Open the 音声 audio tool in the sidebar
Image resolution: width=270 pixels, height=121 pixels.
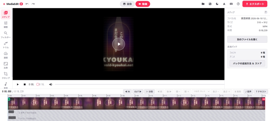(6, 85)
